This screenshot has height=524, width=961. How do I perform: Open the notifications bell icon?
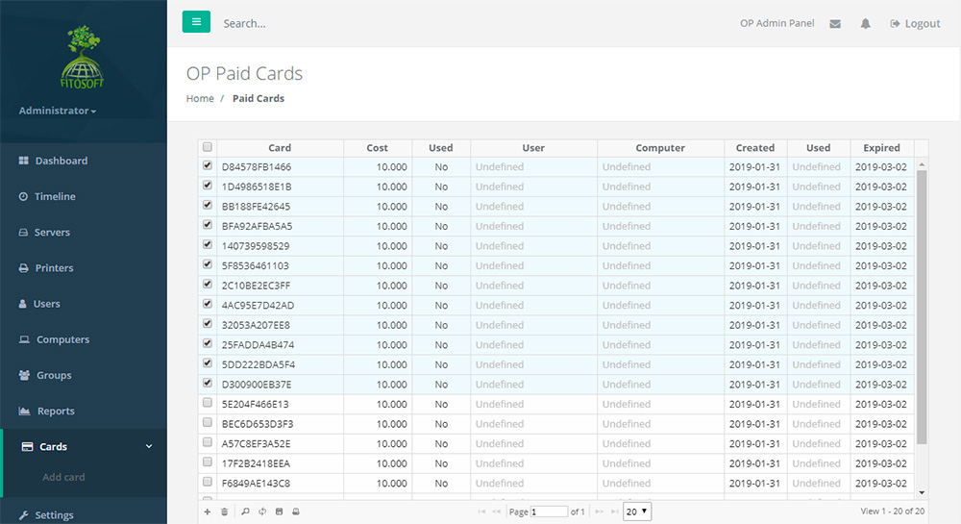(x=865, y=24)
